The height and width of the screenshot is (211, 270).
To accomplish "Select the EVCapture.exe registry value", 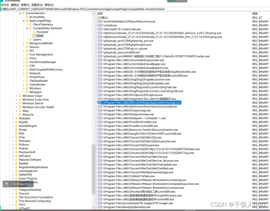I will pos(132,95).
